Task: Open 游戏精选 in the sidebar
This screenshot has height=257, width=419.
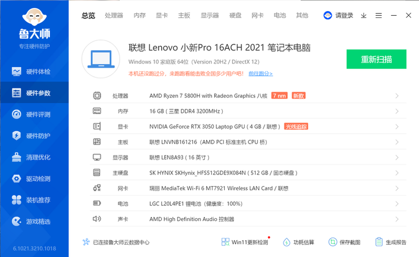Action: coord(34,221)
